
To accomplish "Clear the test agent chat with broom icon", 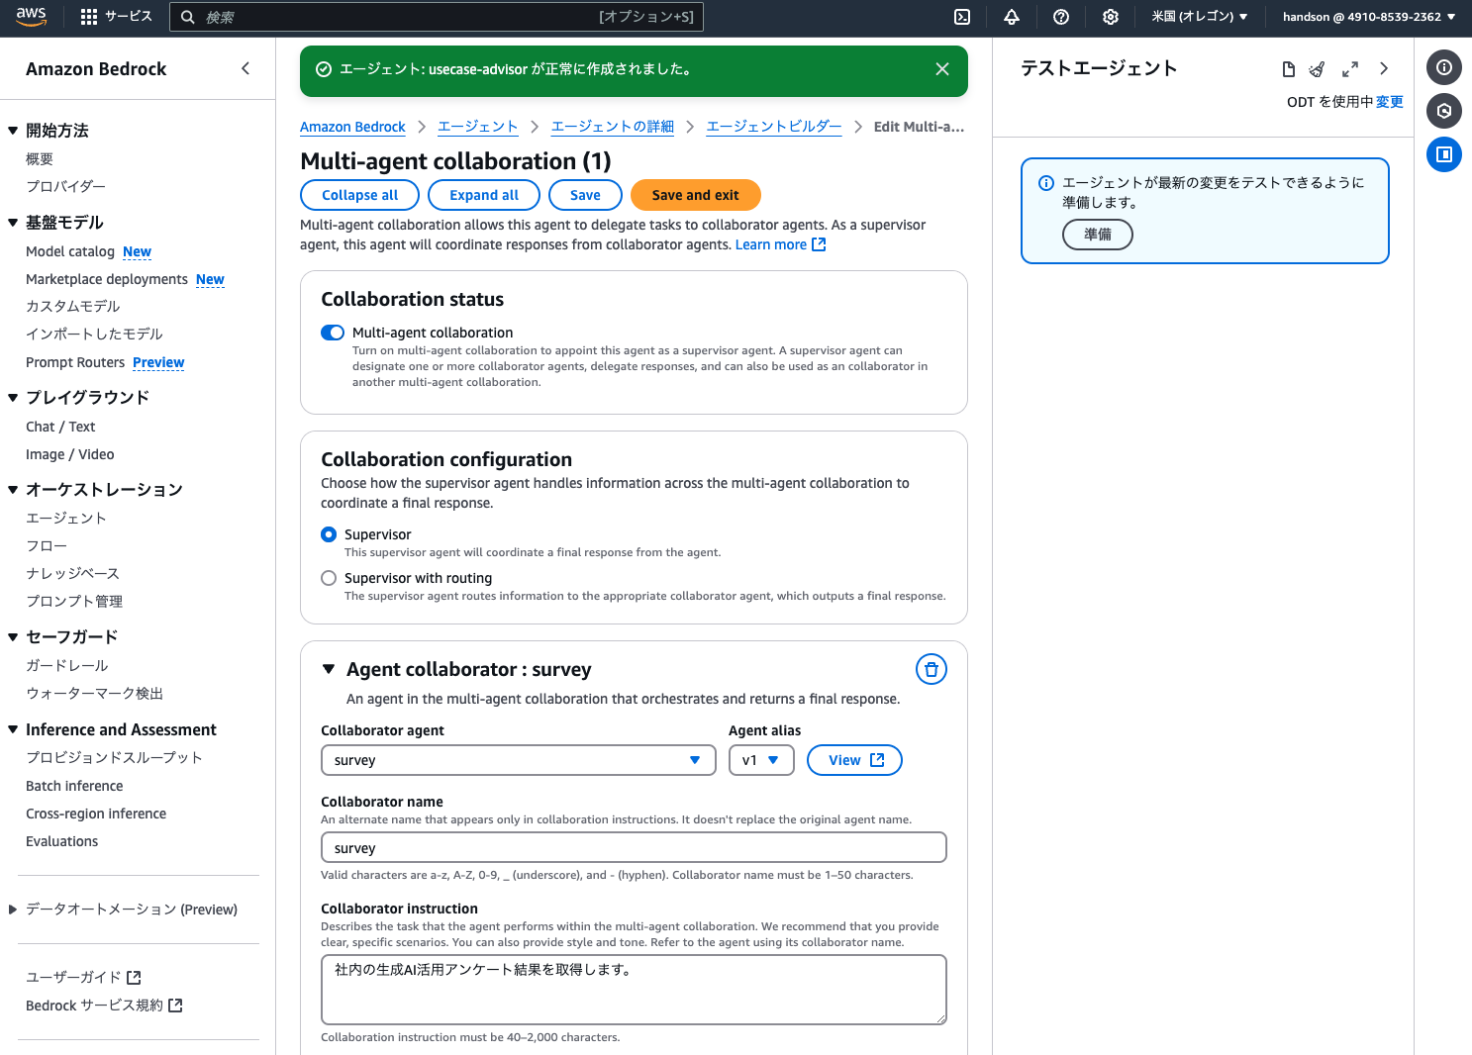I will pyautogui.click(x=1317, y=69).
